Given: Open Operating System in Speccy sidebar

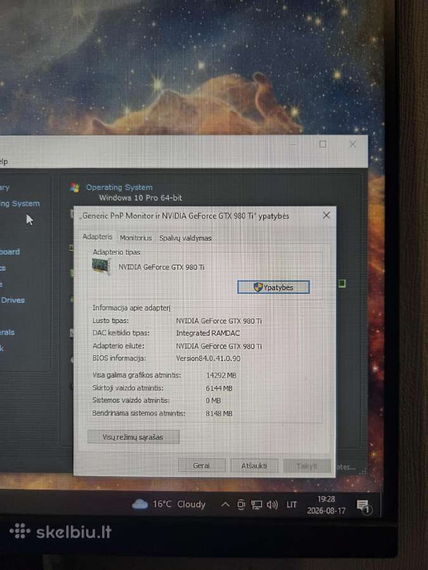Looking at the screenshot, I should 20,203.
